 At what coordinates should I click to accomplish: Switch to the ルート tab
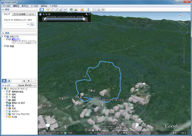(32, 14)
